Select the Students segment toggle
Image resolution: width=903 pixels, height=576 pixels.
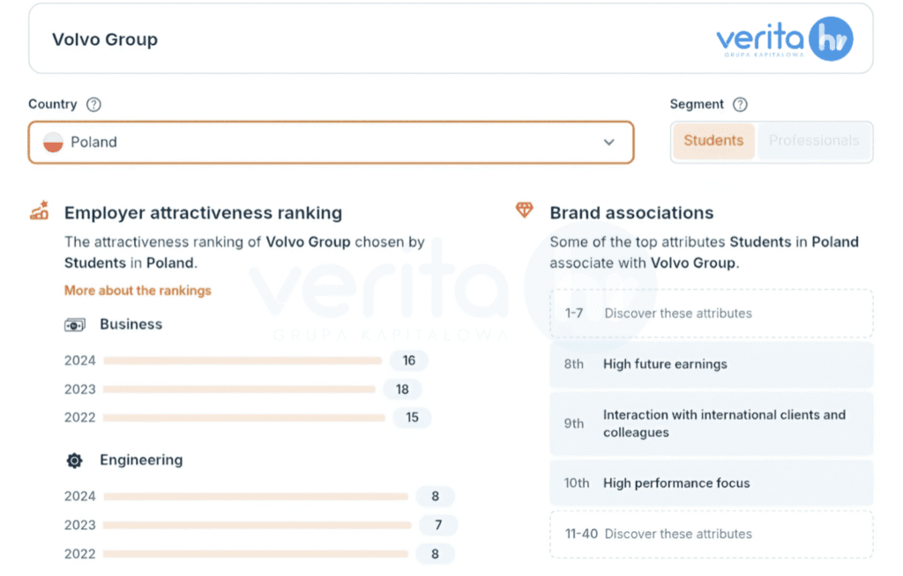(713, 141)
